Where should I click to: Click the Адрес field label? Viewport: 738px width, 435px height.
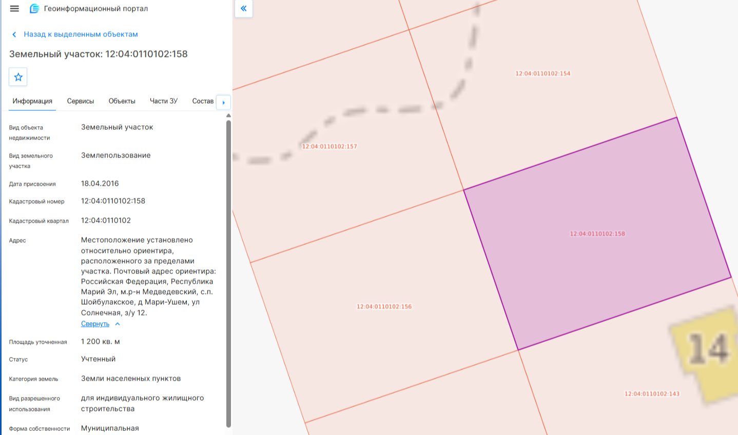17,240
